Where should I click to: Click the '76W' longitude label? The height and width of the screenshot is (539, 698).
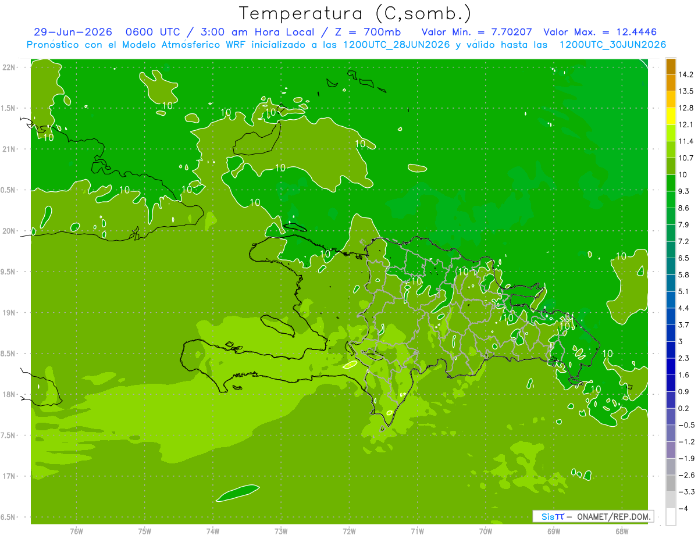[x=76, y=531]
